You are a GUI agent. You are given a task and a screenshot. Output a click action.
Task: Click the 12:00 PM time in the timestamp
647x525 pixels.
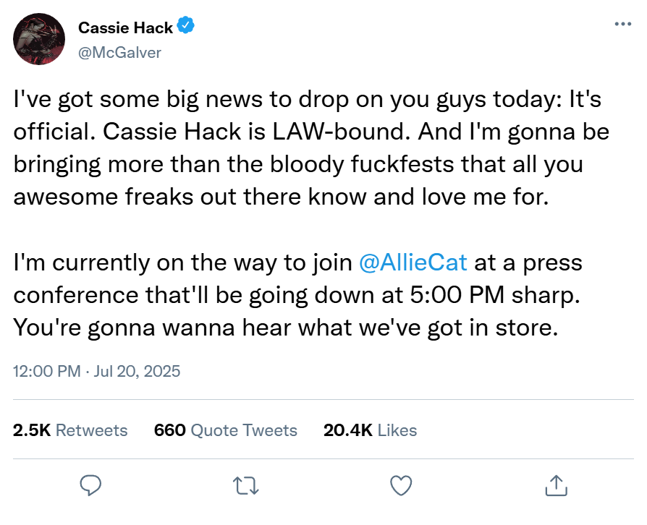click(47, 372)
